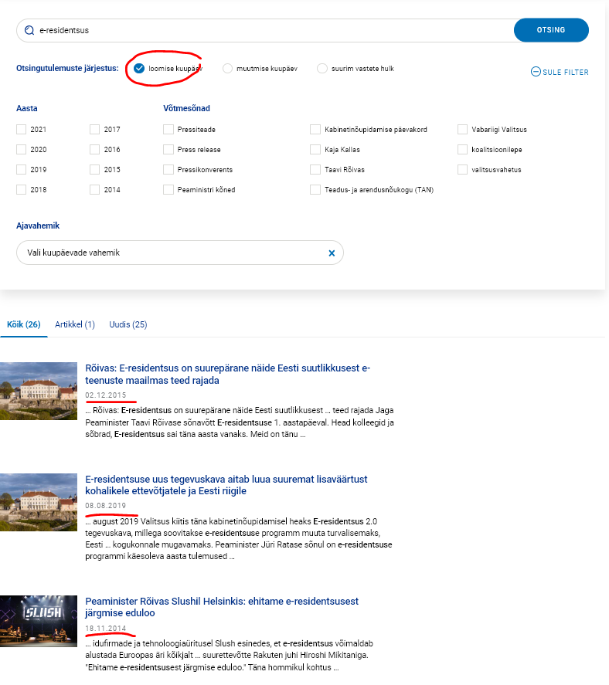Screen dimensions: 609x685
Task: Open the Kõik (26) results tab
Action: 23,324
